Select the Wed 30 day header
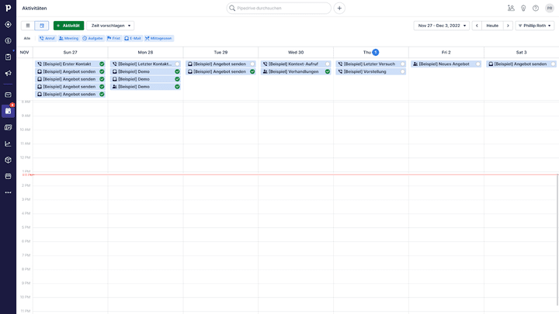The height and width of the screenshot is (314, 559). pyautogui.click(x=296, y=53)
